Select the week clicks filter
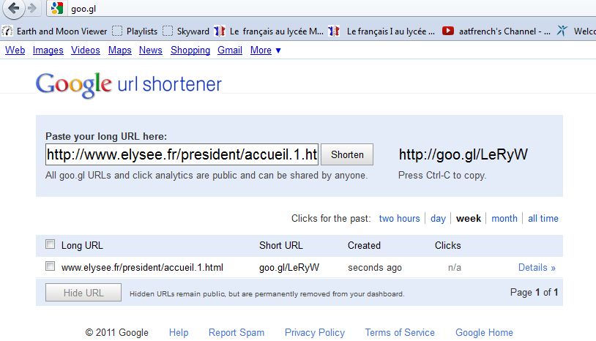The image size is (596, 341). coord(469,219)
